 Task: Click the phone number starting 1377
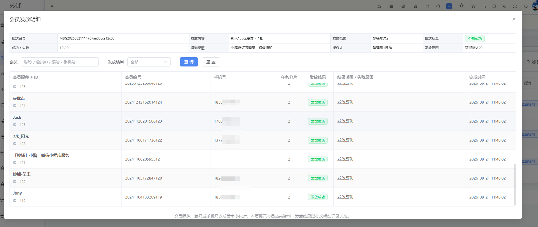pos(227,140)
